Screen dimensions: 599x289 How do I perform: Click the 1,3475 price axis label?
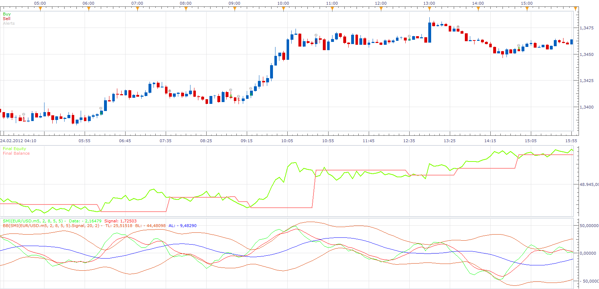click(x=587, y=28)
